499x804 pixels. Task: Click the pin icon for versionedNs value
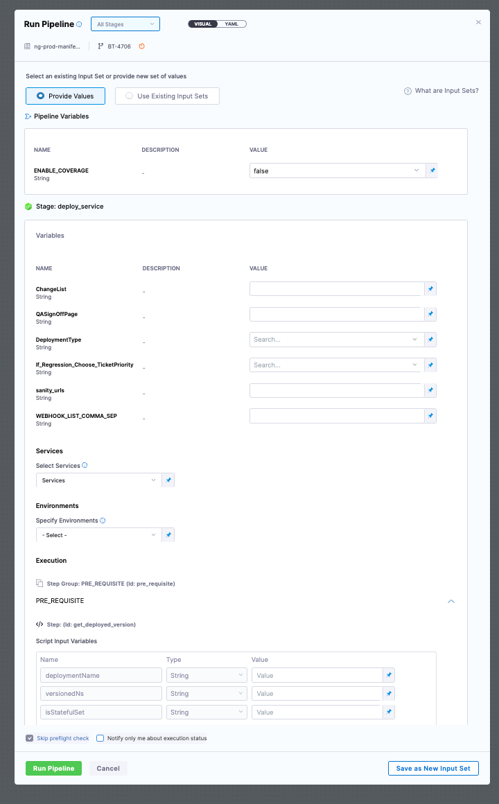point(389,694)
